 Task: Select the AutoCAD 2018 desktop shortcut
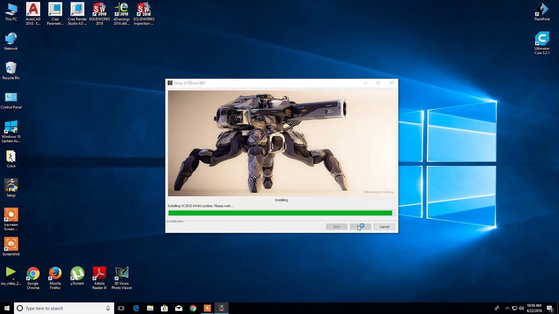click(x=33, y=14)
